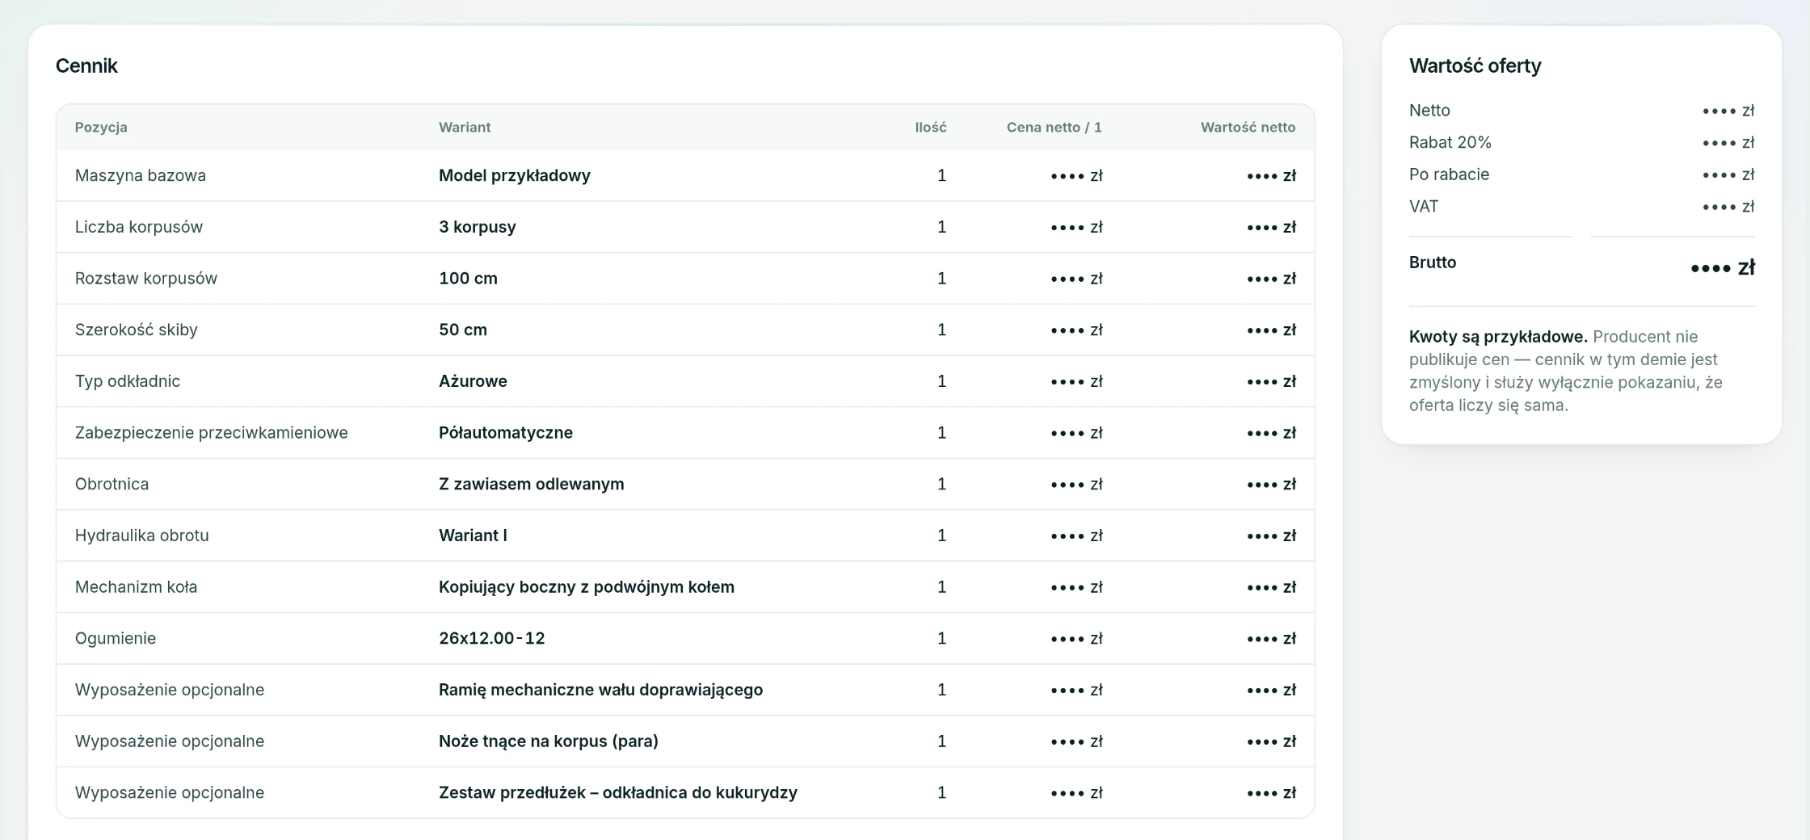This screenshot has width=1810, height=840.
Task: Select the Obrotnica row label
Action: click(112, 484)
